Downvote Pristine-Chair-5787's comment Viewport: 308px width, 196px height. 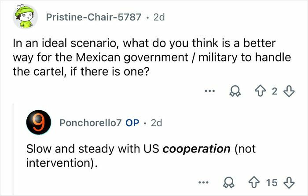pyautogui.click(x=289, y=91)
